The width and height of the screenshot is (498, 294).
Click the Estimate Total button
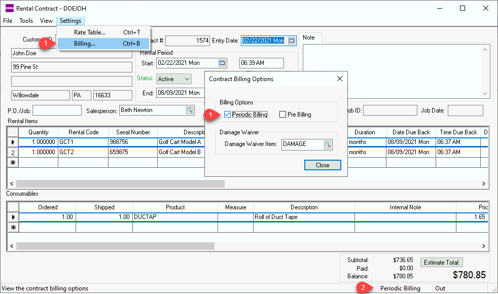click(x=441, y=262)
